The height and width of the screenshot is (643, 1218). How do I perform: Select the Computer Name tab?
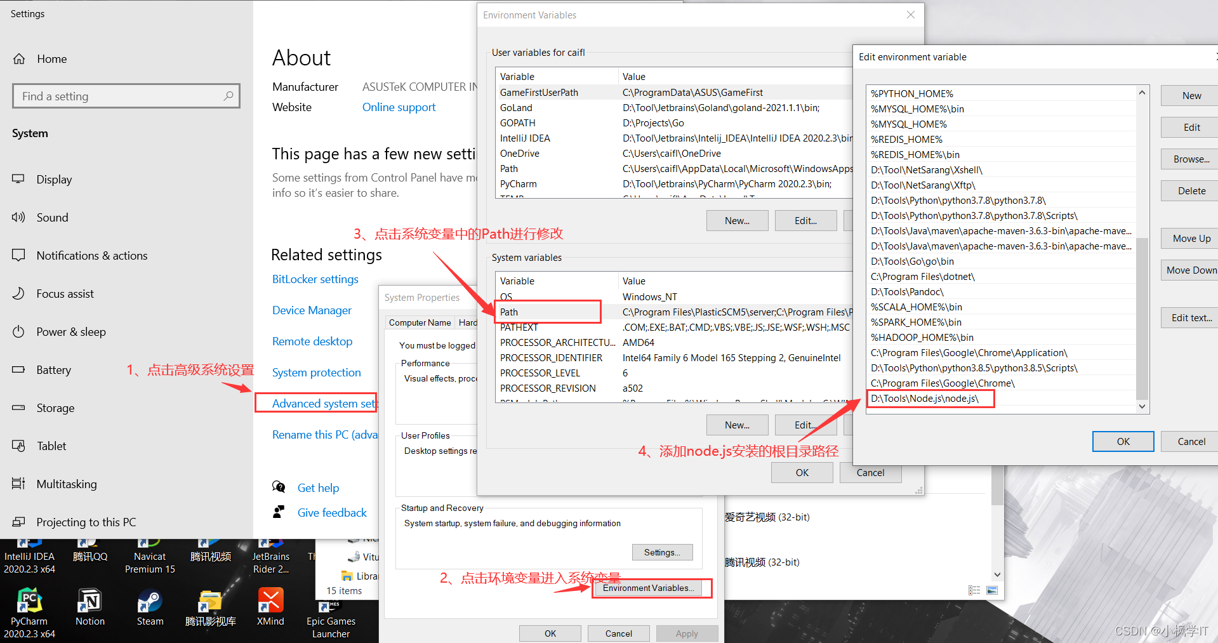(x=420, y=322)
